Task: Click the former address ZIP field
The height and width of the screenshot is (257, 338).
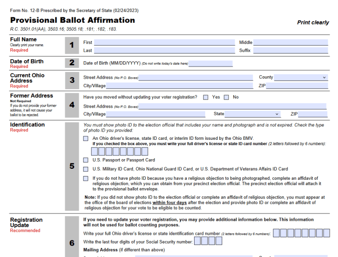Action: coord(312,114)
